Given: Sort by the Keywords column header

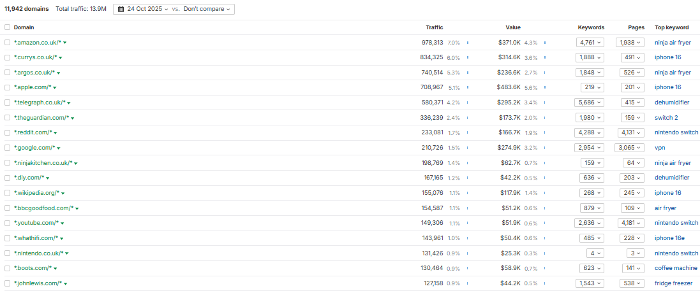Looking at the screenshot, I should [590, 27].
